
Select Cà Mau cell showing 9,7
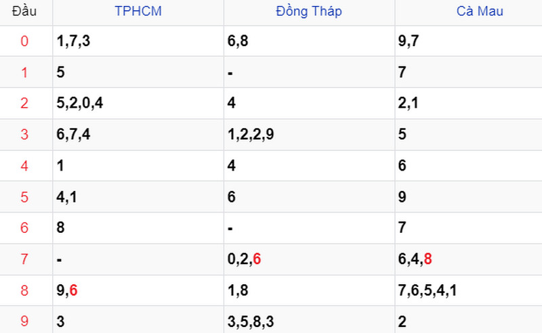(x=469, y=41)
